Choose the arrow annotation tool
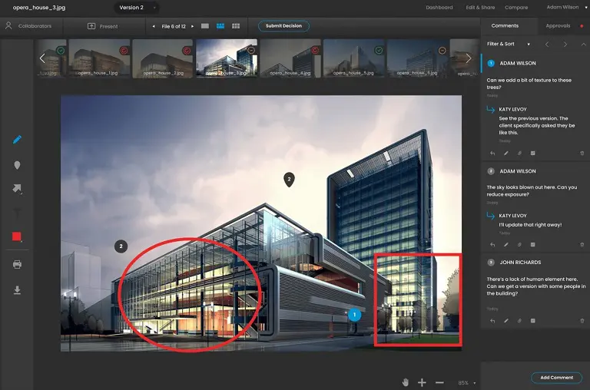Image resolution: width=590 pixels, height=390 pixels. [x=17, y=189]
